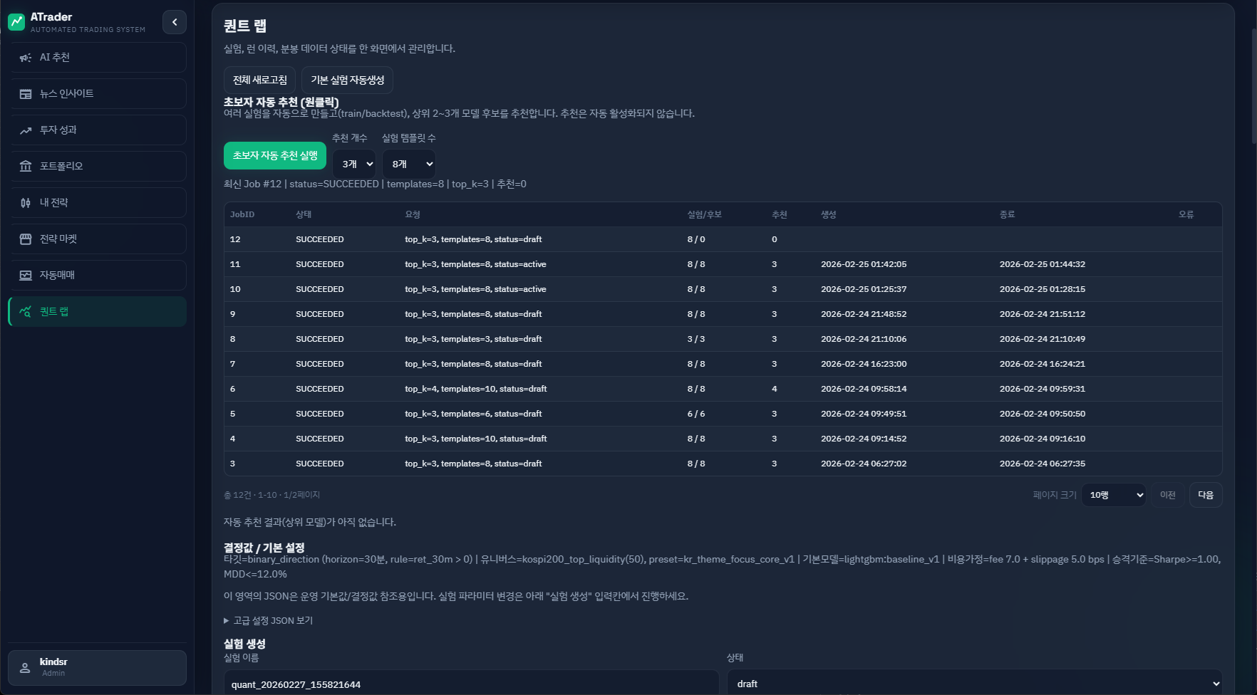
Task: Open the 내 전략 page
Action: [98, 203]
